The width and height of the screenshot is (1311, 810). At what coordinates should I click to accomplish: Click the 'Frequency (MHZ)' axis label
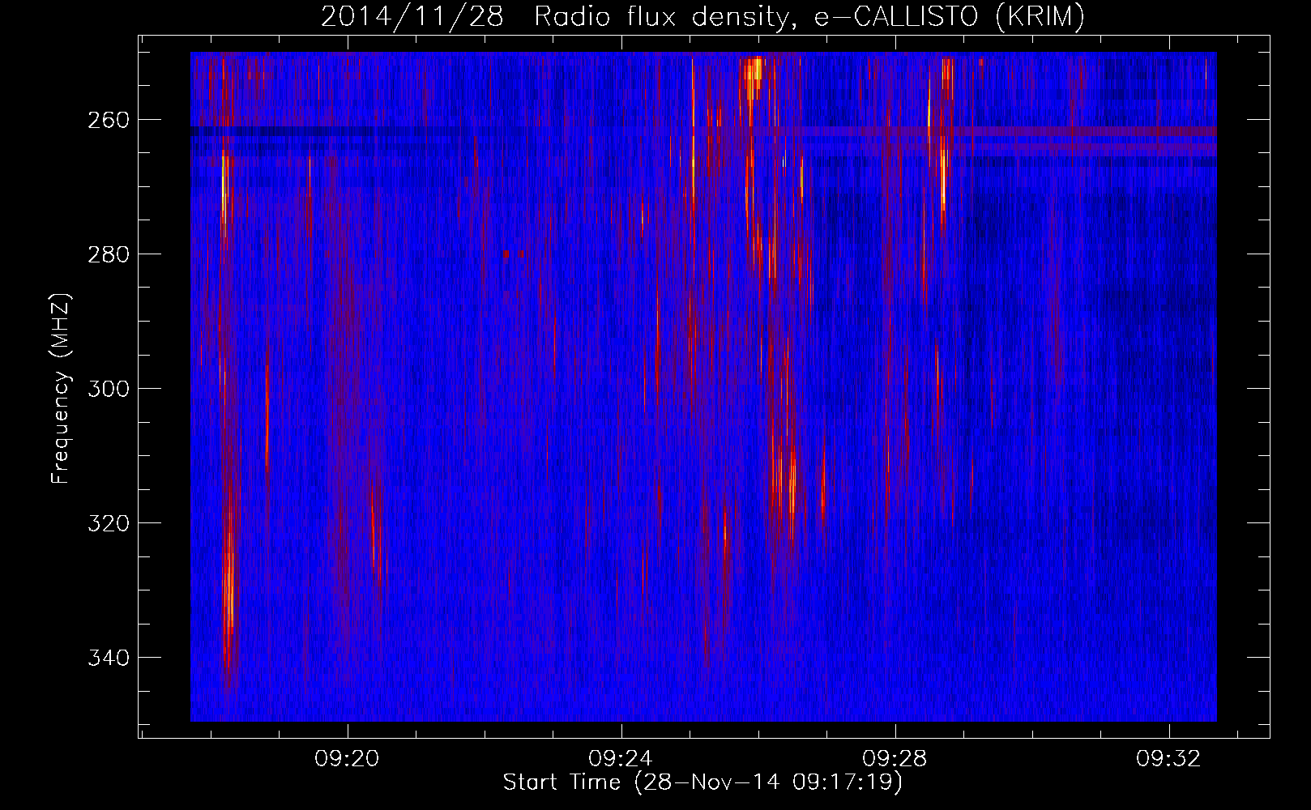click(61, 389)
